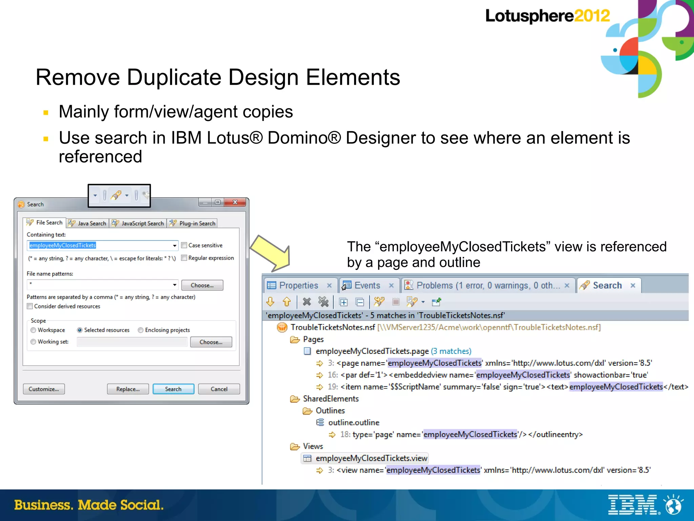Click the employeeMyClosedTickets.page file icon
The width and height of the screenshot is (694, 521).
pos(307,351)
